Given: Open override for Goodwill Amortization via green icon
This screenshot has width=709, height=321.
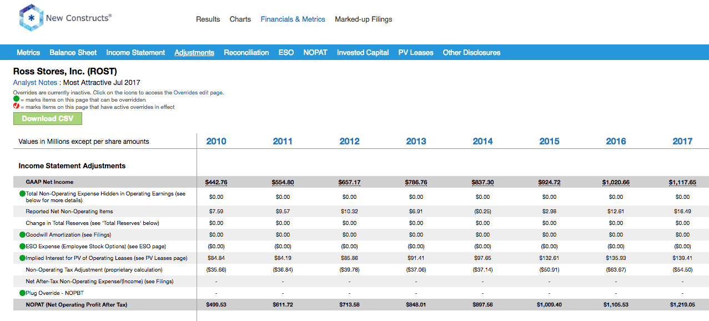Looking at the screenshot, I should point(23,235).
